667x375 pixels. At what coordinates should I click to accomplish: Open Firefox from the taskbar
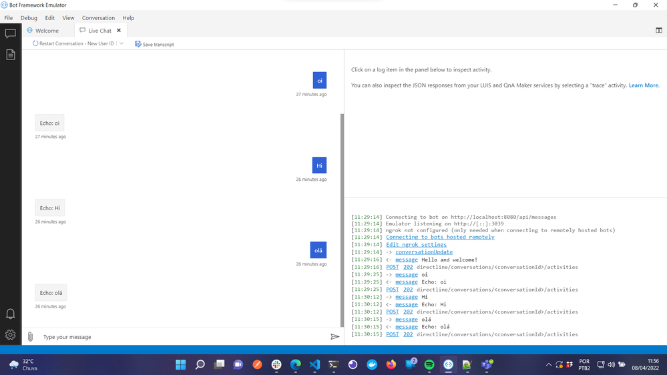391,364
